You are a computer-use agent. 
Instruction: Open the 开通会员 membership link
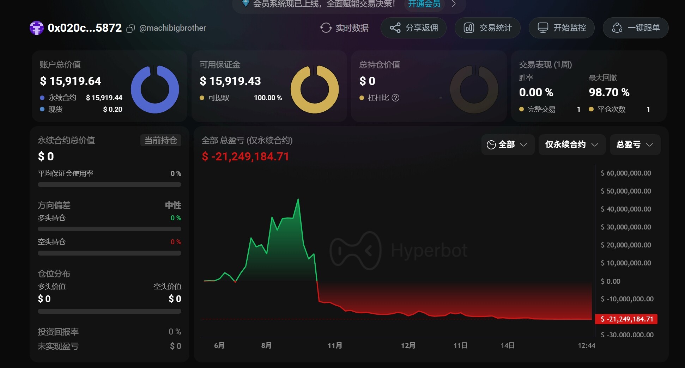[x=424, y=4]
